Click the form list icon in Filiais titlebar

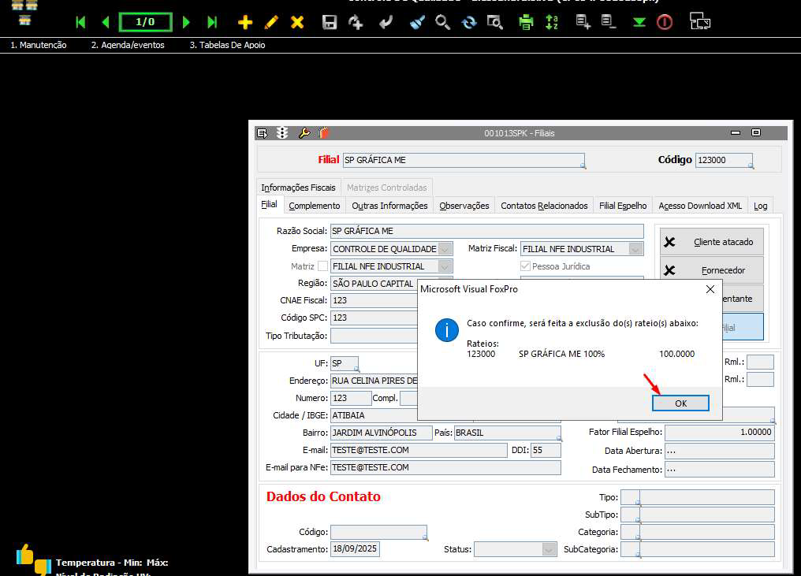pos(262,133)
